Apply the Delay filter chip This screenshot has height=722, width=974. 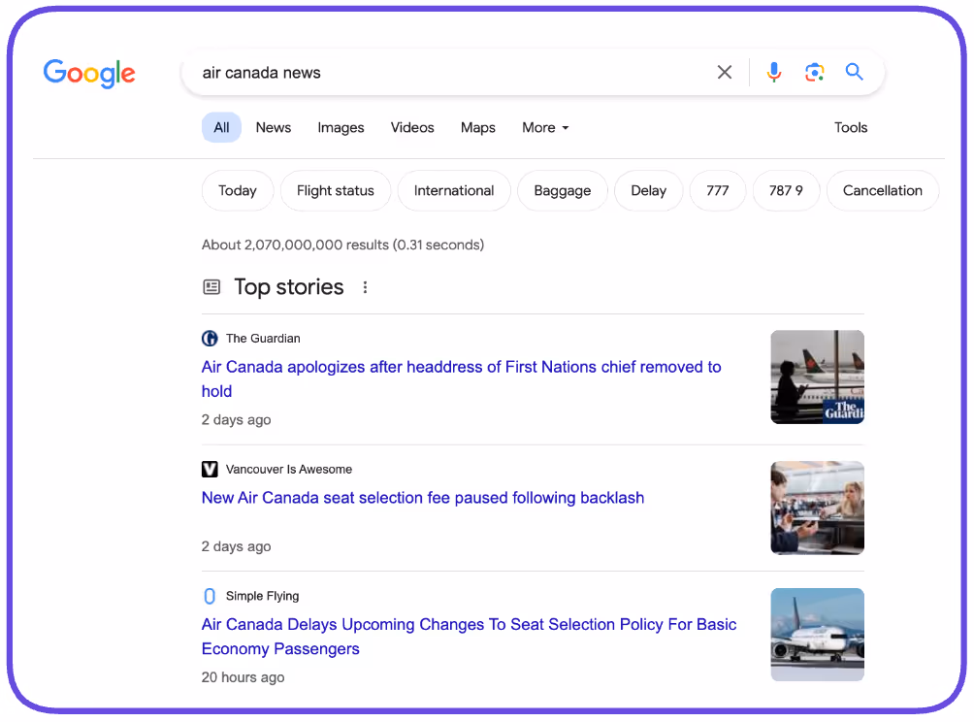[x=648, y=191]
